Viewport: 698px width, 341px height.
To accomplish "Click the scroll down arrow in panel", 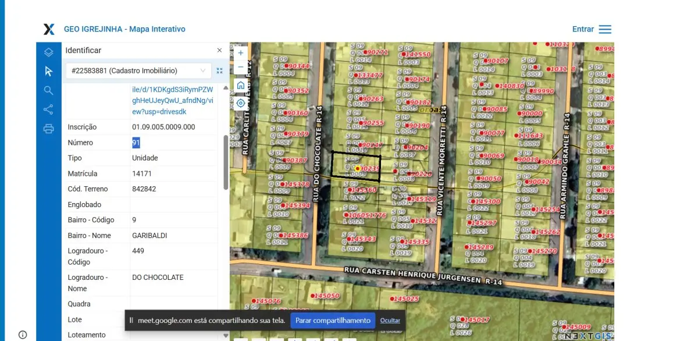I will [226, 335].
